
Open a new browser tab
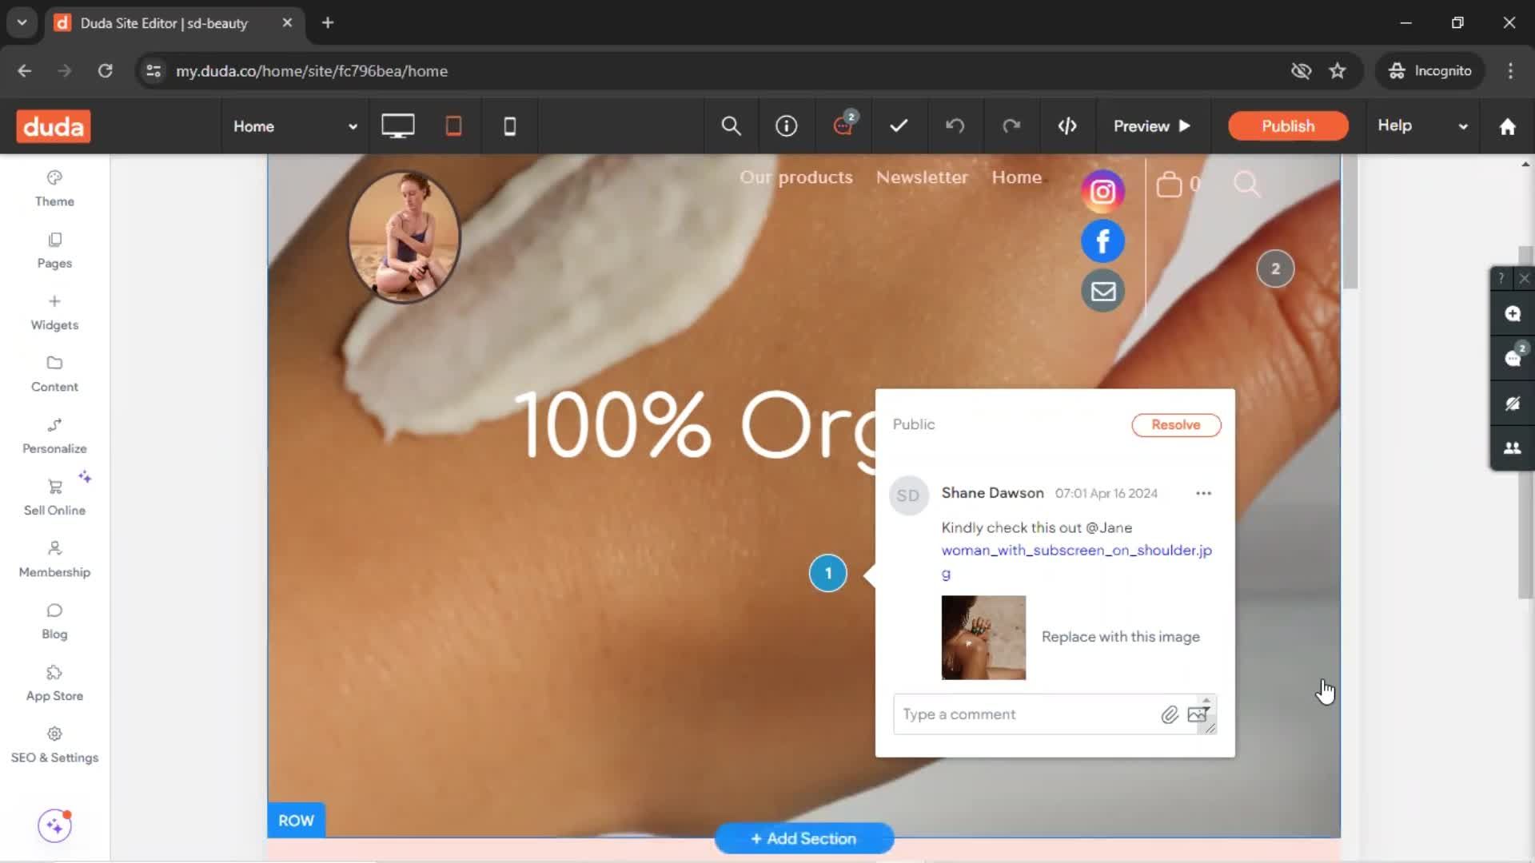click(x=328, y=23)
